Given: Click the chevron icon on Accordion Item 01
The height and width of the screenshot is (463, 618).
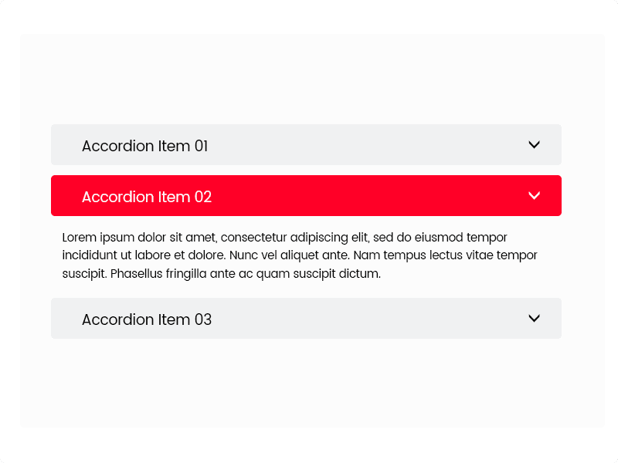Looking at the screenshot, I should (534, 144).
